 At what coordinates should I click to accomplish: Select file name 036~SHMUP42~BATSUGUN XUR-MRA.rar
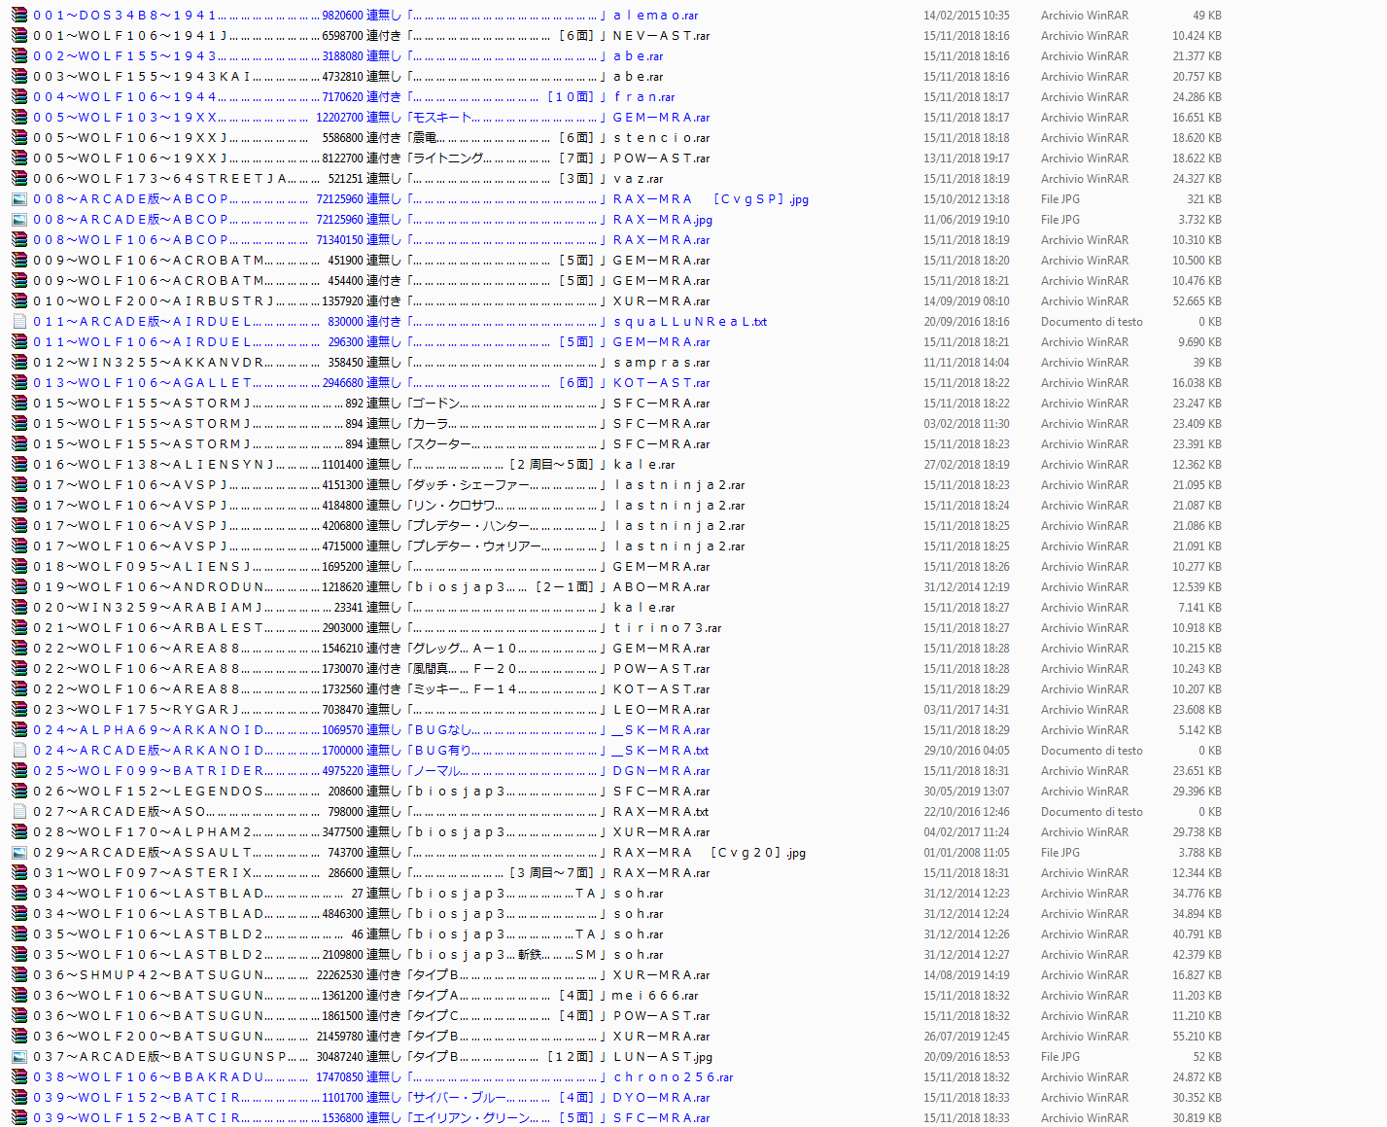[371, 975]
